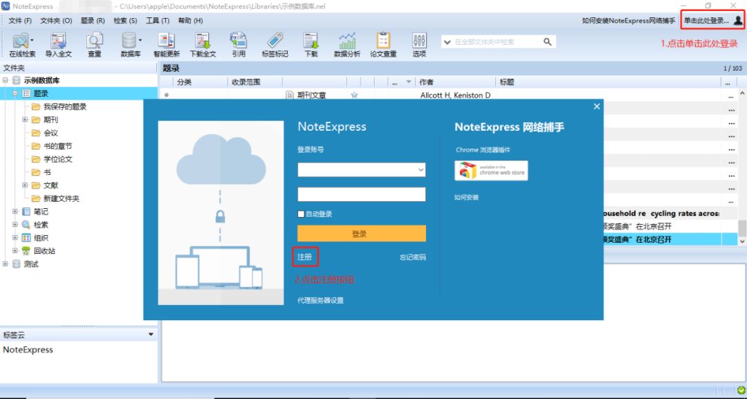Expand the 期刊 folder
Screen dimensions: 747x399
[26, 120]
